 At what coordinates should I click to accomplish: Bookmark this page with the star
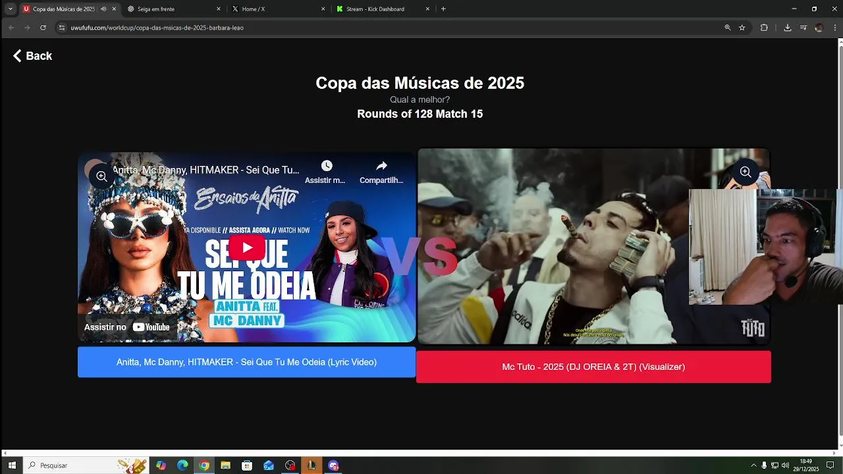point(742,28)
